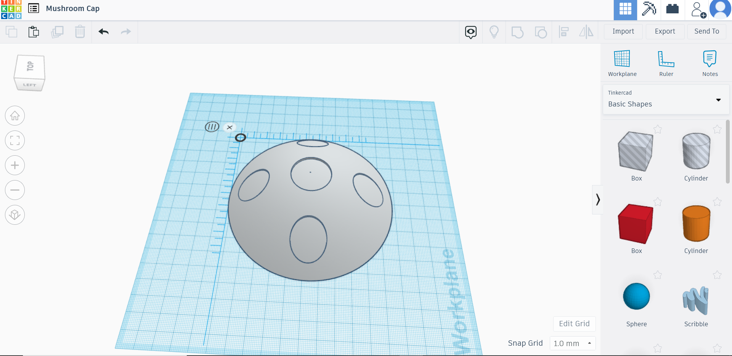Select the Workplane tool

[622, 63]
